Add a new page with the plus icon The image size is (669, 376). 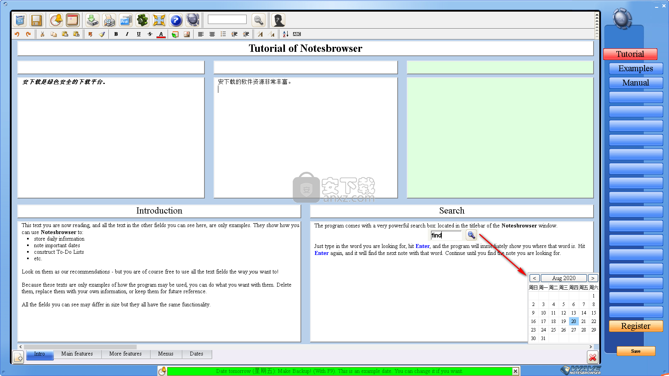pos(18,357)
